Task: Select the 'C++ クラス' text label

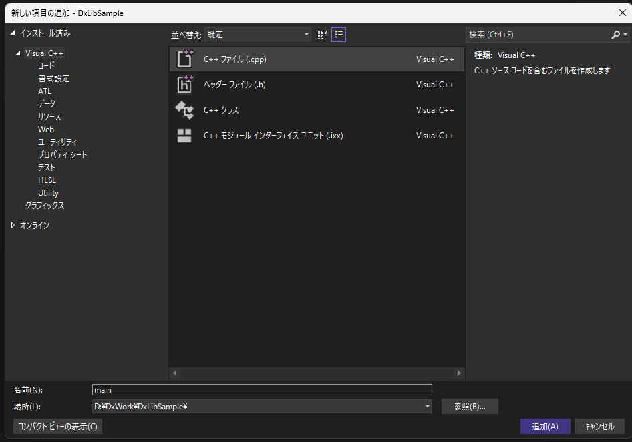Action: [221, 110]
